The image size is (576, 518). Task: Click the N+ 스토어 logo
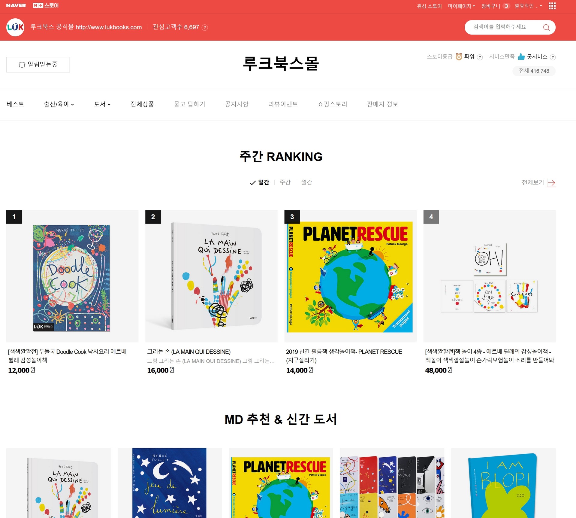click(46, 5)
